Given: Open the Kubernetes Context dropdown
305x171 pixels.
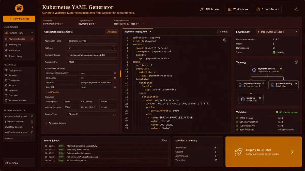Looking at the screenshot, I should pyautogui.click(x=127, y=24).
